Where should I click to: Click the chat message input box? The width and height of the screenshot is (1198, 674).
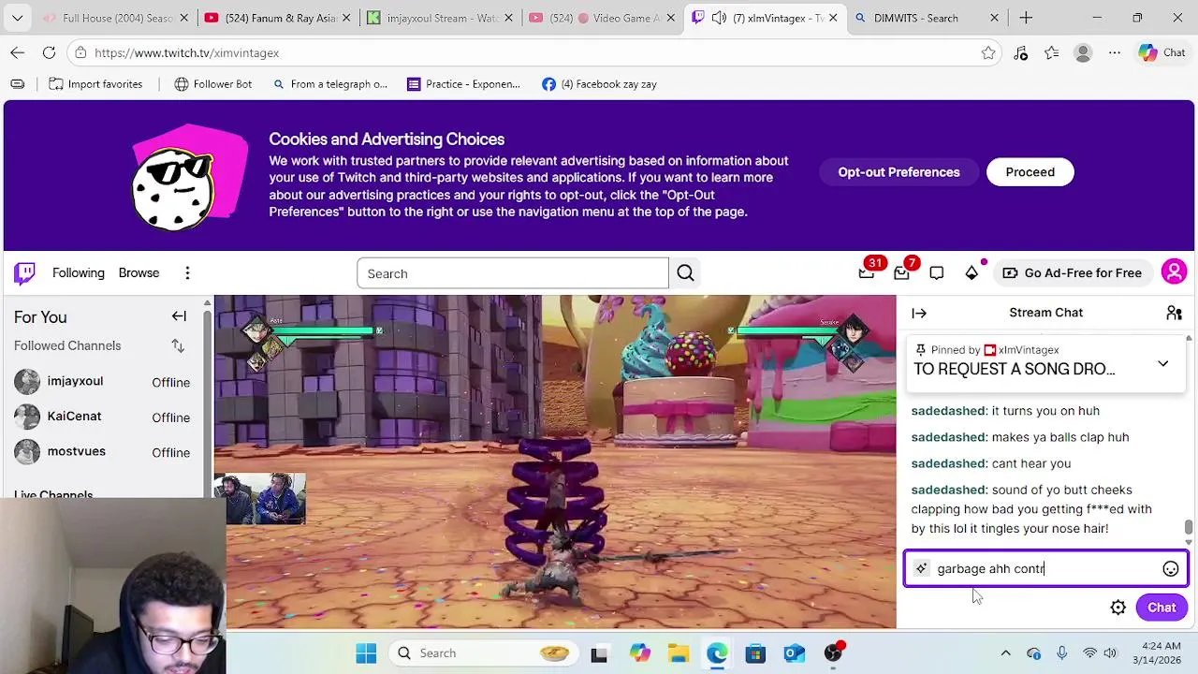[1045, 569]
